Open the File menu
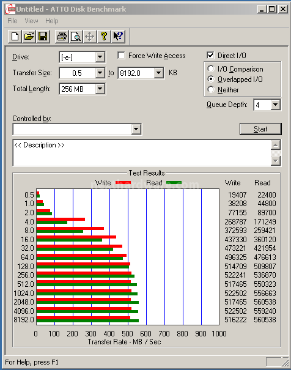This screenshot has height=370, width=291. coord(12,21)
